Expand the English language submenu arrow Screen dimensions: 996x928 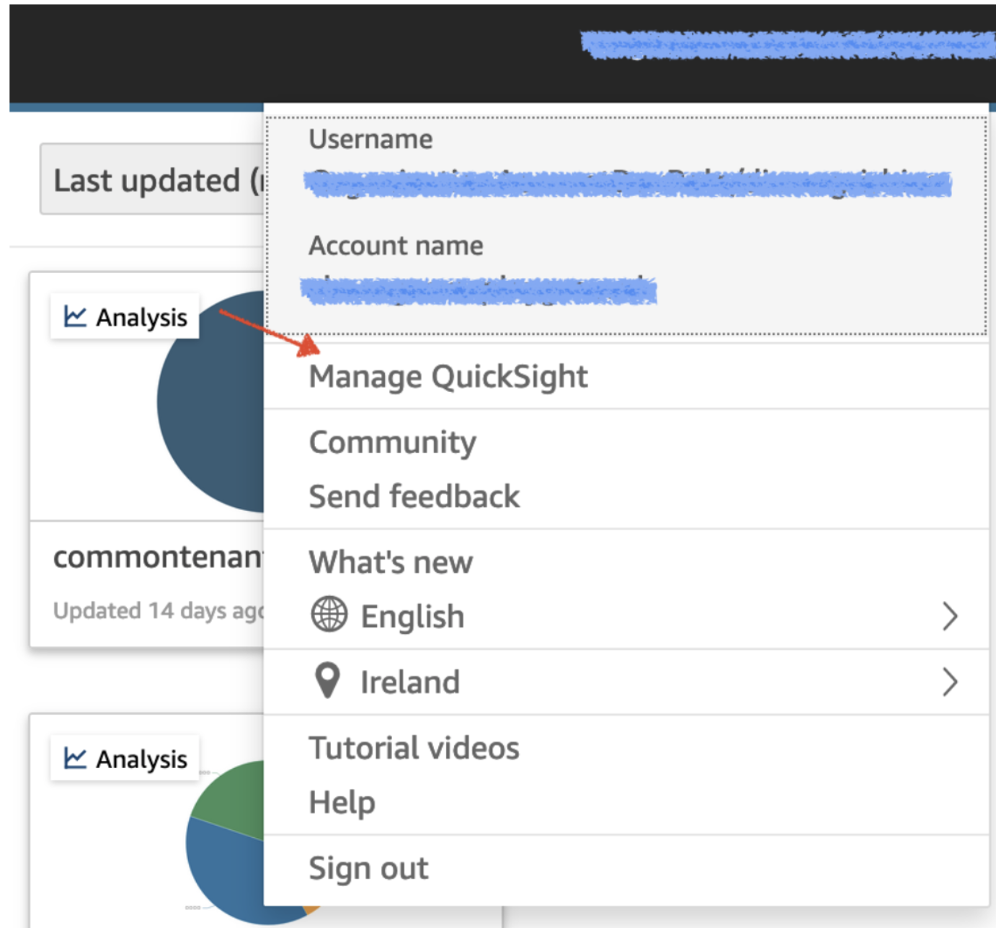tap(950, 616)
